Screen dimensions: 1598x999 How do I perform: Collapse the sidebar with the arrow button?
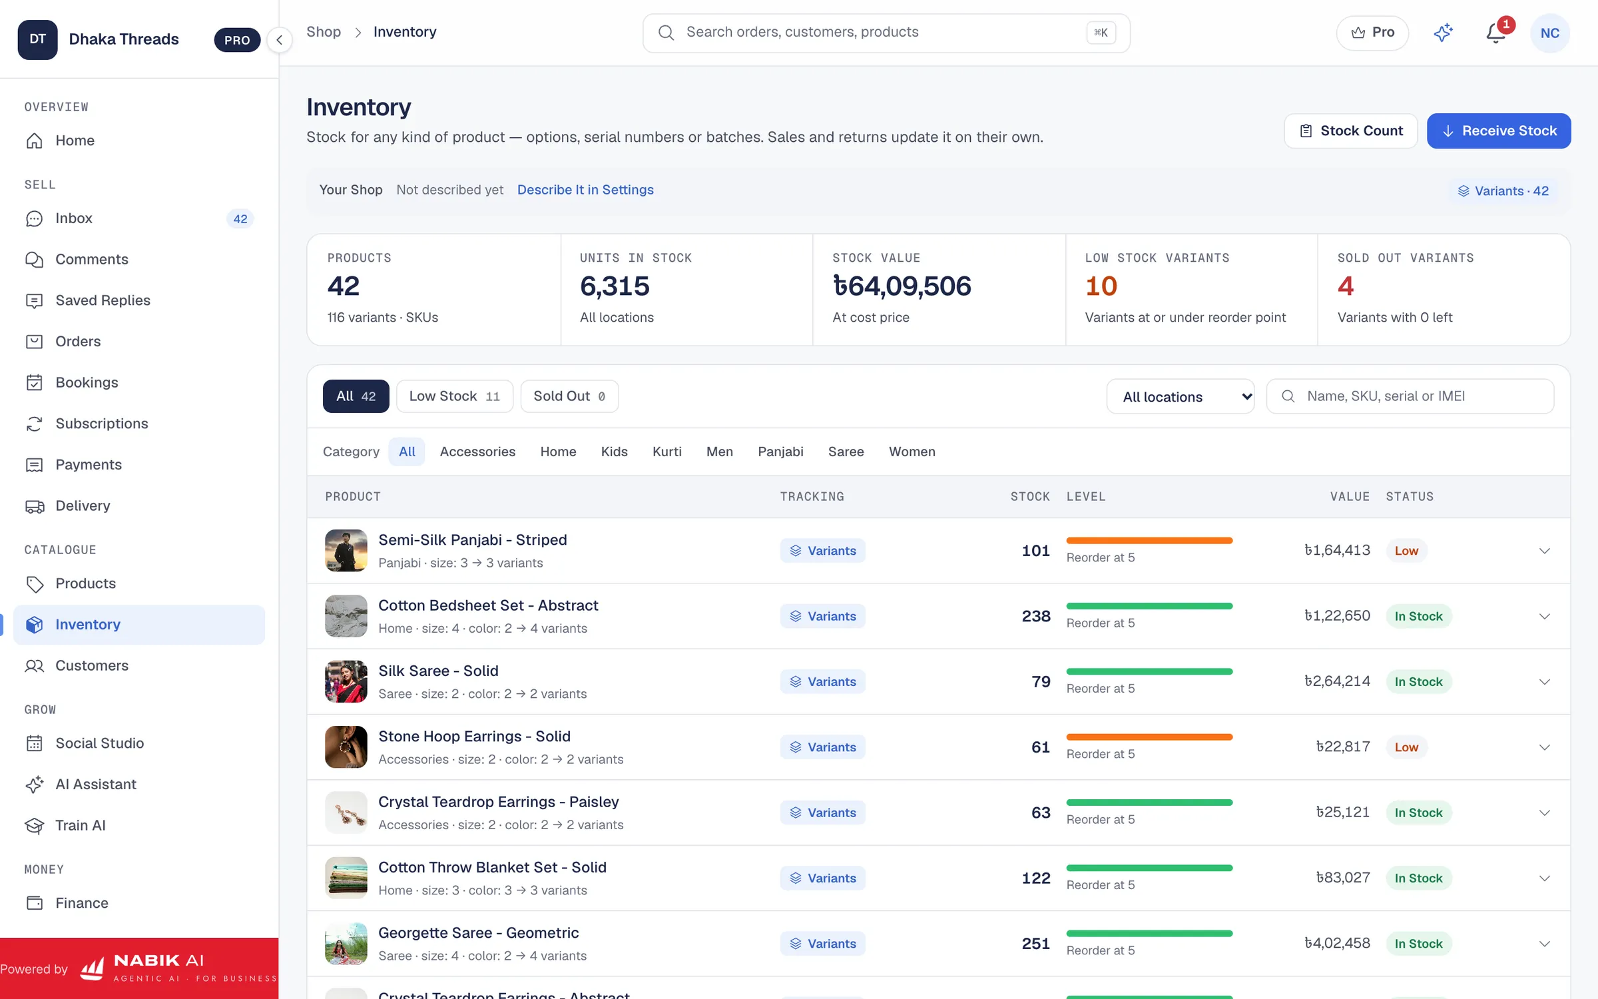point(280,40)
